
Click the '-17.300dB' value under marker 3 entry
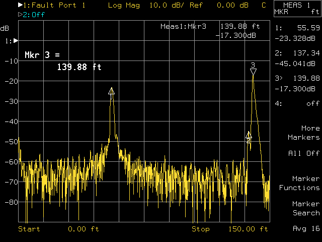coord(295,89)
